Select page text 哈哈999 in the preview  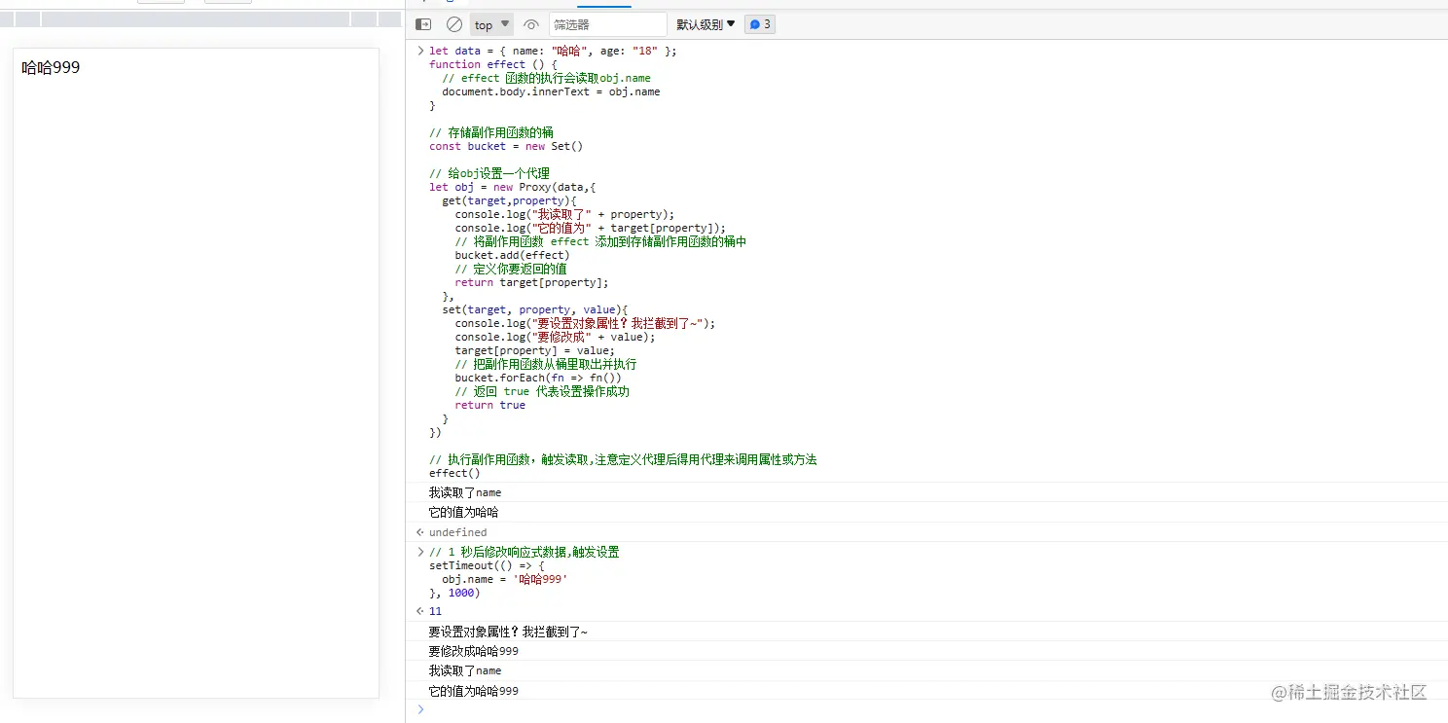(x=51, y=68)
